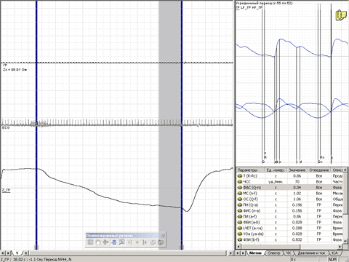The image size is (349, 262).
Task: Click the value 70 in the ЧСС row
Action: pyautogui.click(x=297, y=182)
